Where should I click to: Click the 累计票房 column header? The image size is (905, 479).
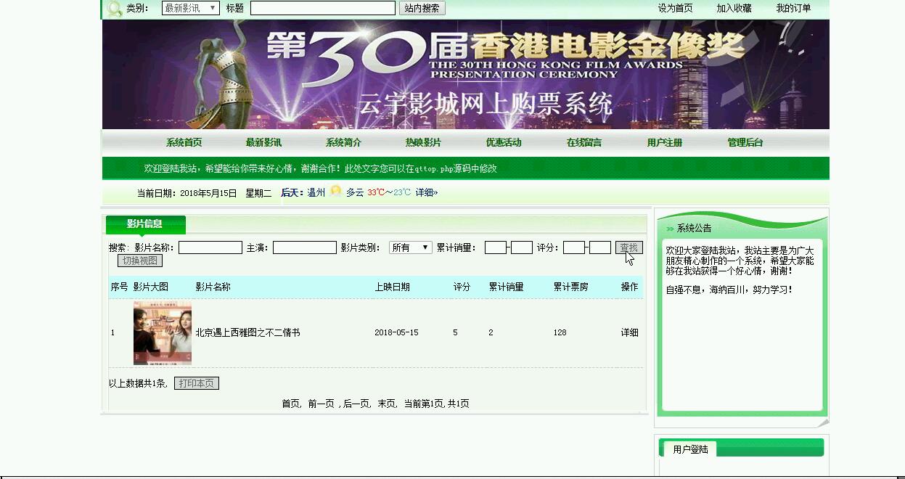click(x=570, y=287)
